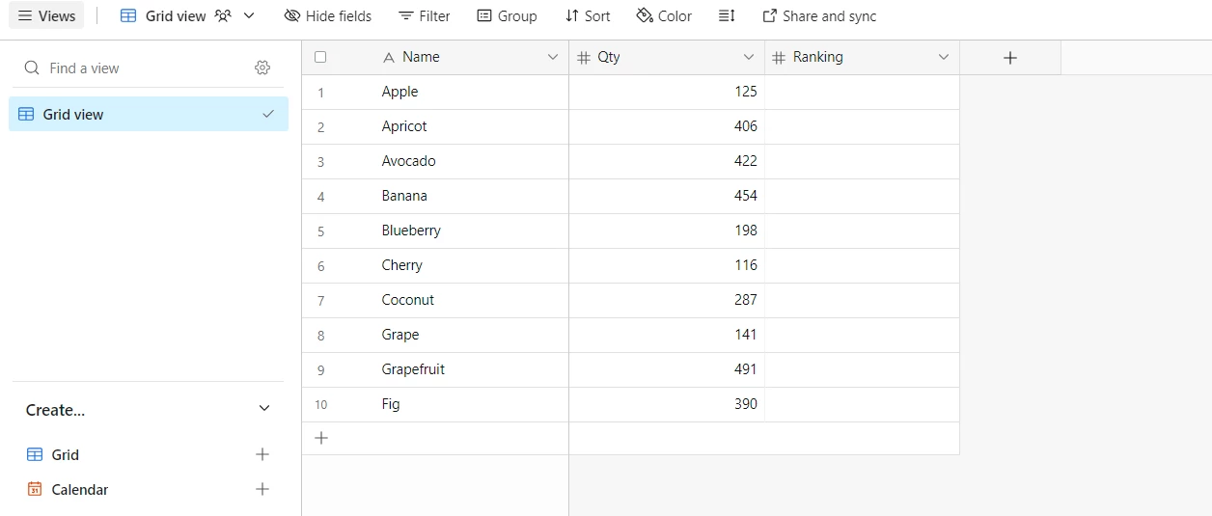Viewport: 1212px width, 516px height.
Task: Click the Group button
Action: coord(507,16)
